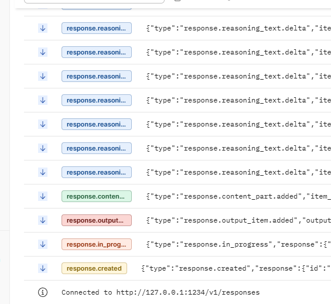Image resolution: width=331 pixels, height=304 pixels.
Task: Select the topmost fully visible response.reasoni... tag
Action: coord(97,28)
